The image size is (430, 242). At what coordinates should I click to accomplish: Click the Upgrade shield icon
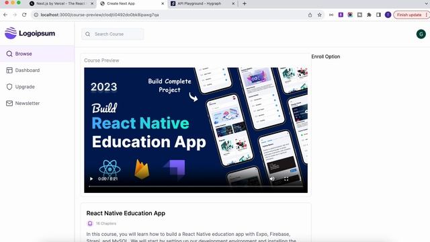click(9, 87)
